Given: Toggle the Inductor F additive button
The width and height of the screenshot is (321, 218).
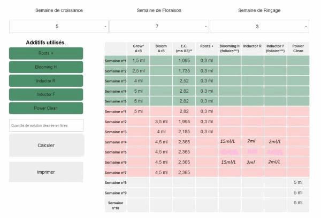Looking at the screenshot, I should click(46, 94).
